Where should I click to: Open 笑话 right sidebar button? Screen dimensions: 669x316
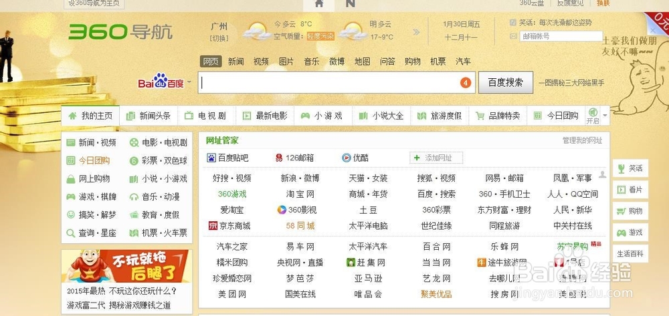tap(631, 168)
